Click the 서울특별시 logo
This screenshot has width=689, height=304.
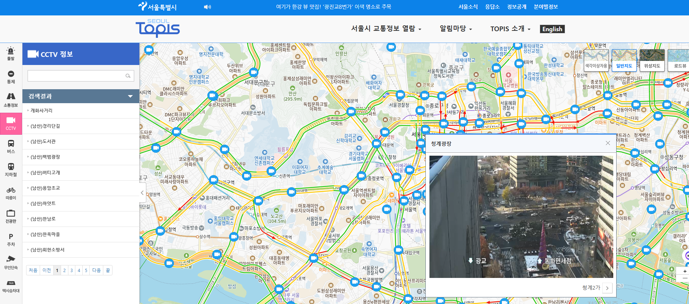157,7
